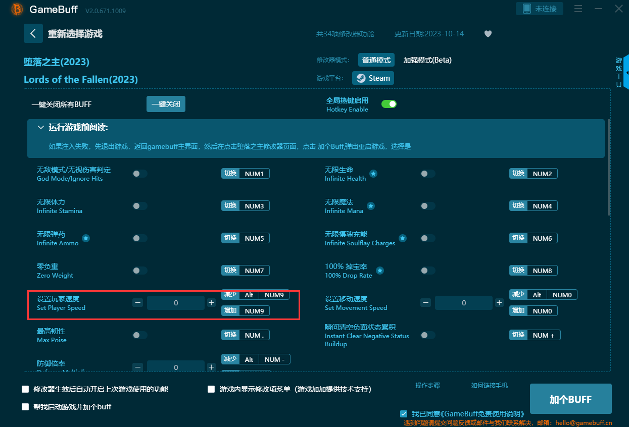This screenshot has height=427, width=629.
Task: Click NUM8 hotkey for 100% Drop Rate
Action: click(543, 271)
